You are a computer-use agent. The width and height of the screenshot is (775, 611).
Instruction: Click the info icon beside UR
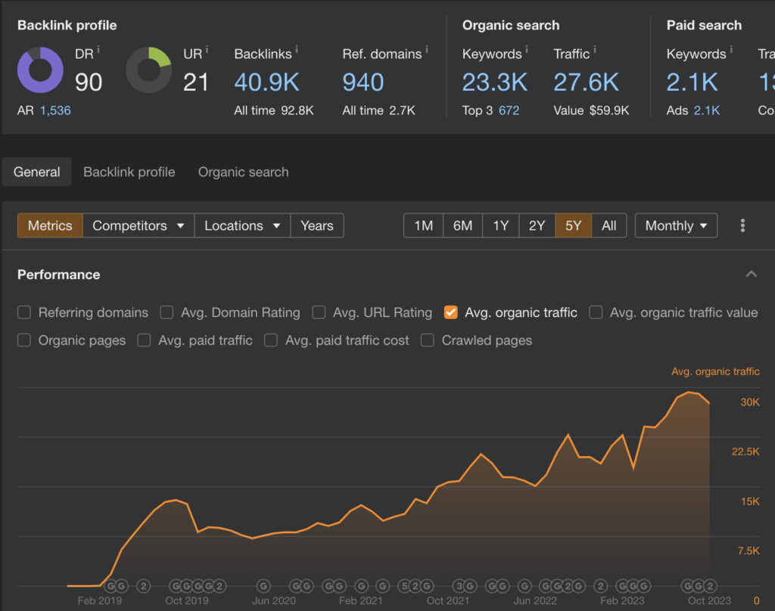(207, 49)
